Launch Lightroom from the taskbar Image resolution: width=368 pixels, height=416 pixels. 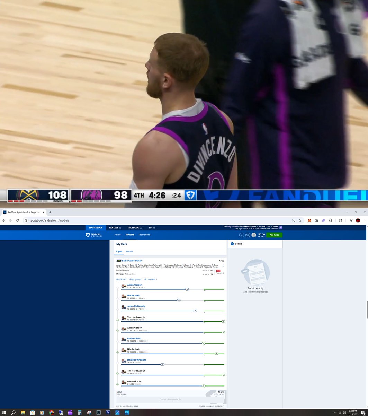[x=99, y=413]
